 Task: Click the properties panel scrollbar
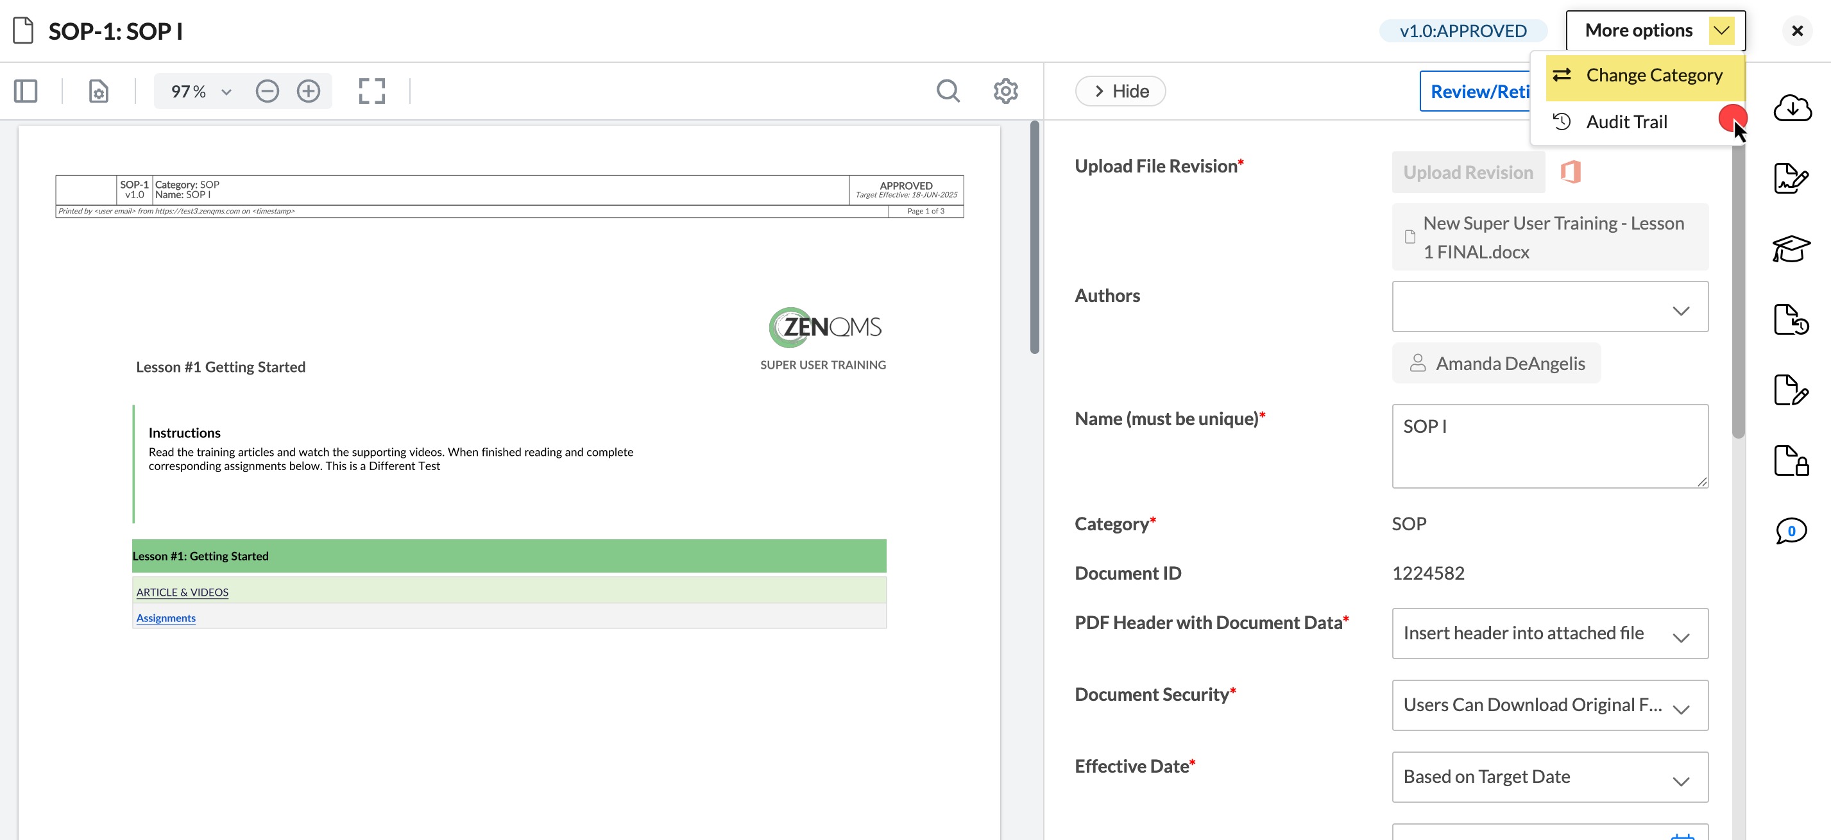tap(1738, 291)
